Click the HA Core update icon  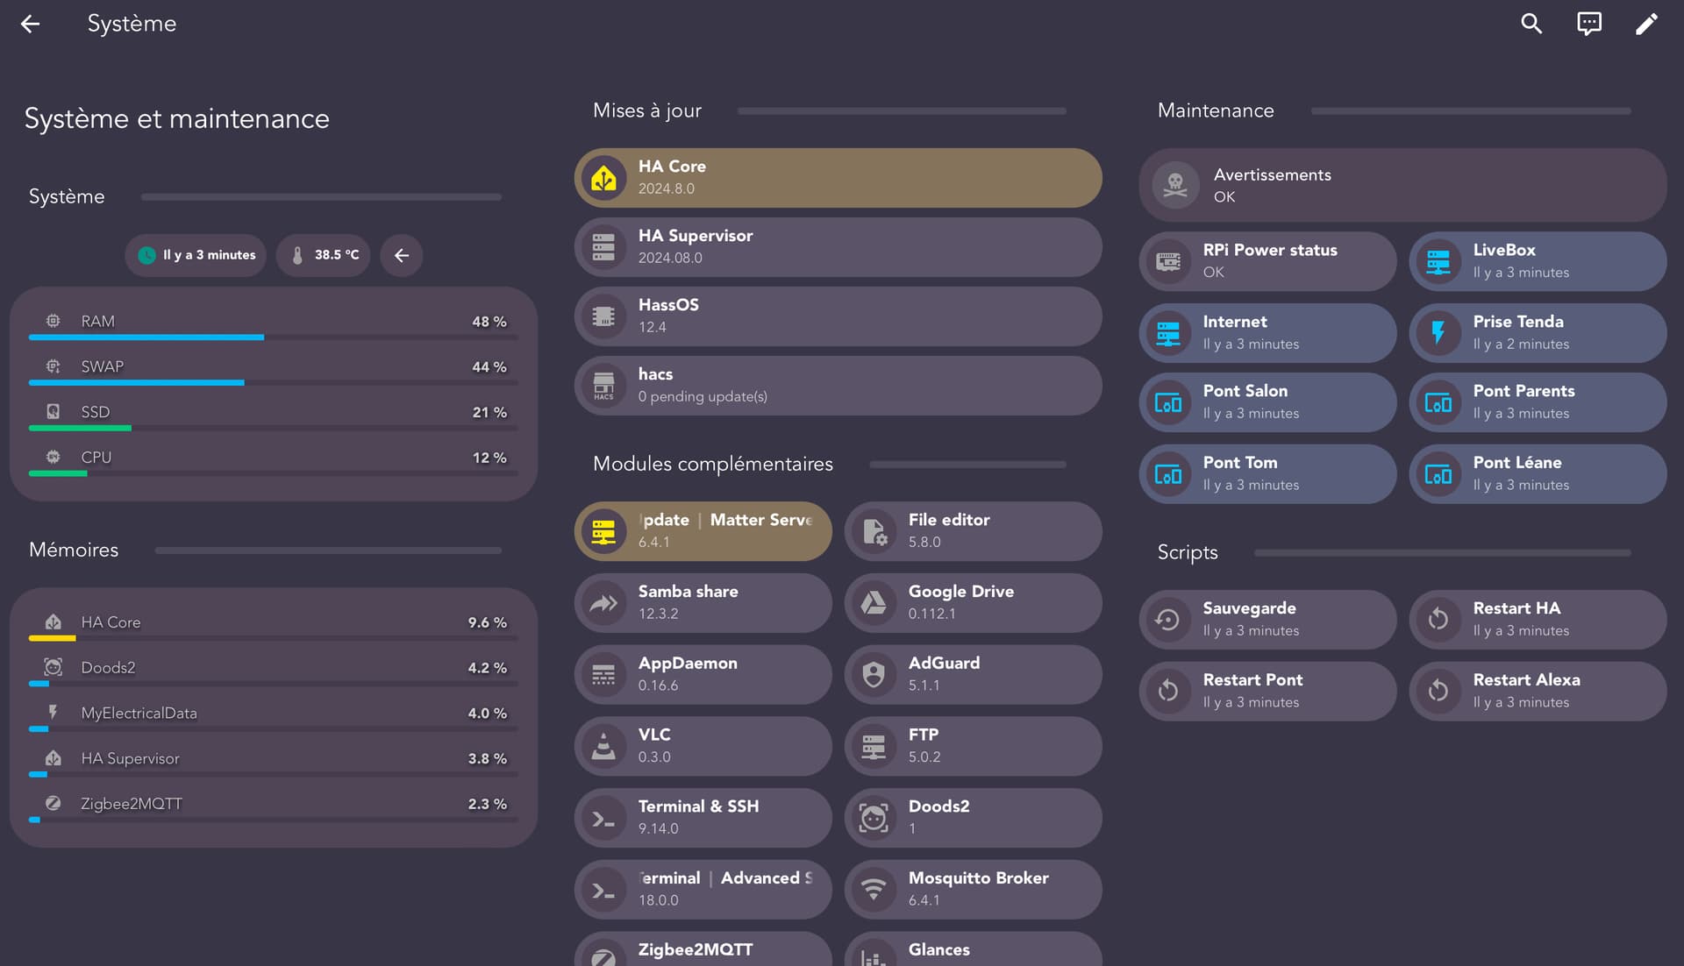(x=603, y=178)
